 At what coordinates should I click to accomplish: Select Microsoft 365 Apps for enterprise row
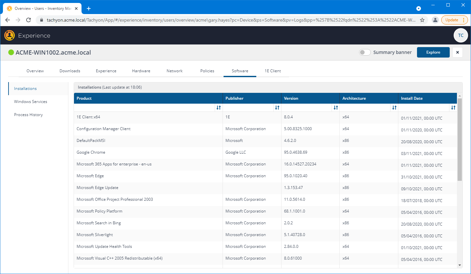265,164
